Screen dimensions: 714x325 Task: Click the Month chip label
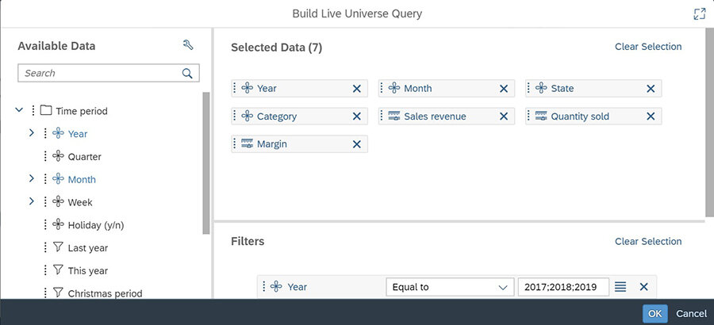(418, 88)
